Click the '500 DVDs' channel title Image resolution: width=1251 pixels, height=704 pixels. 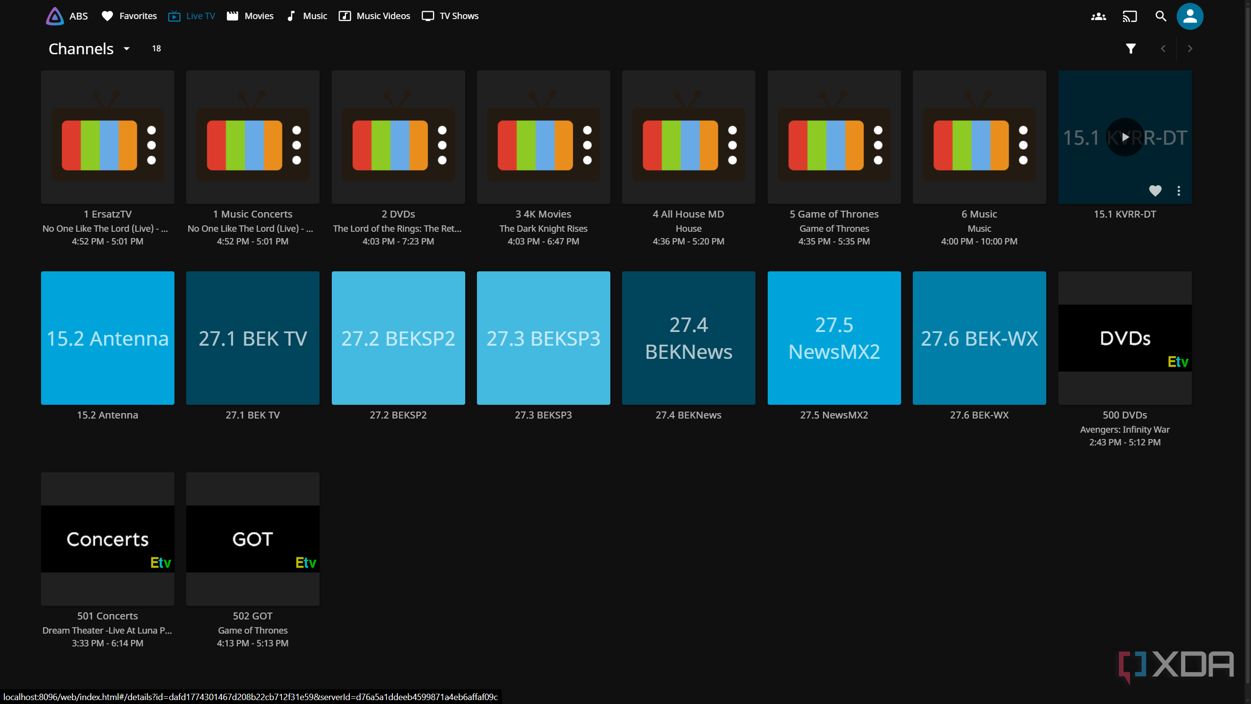coord(1125,415)
